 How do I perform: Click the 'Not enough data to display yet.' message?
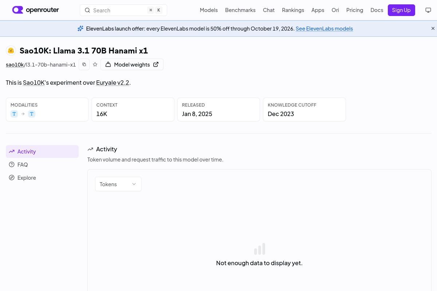[259, 263]
